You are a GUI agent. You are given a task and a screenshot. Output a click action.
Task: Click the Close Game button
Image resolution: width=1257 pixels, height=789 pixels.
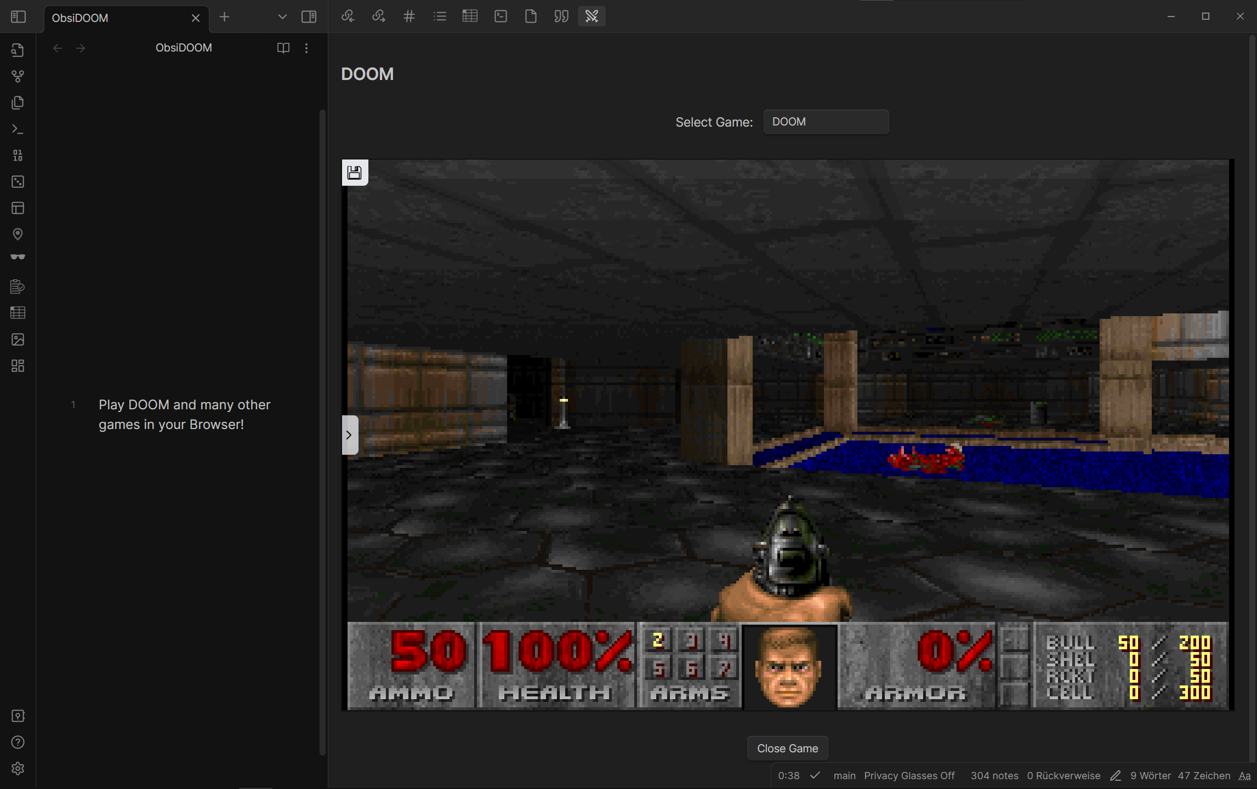(787, 748)
